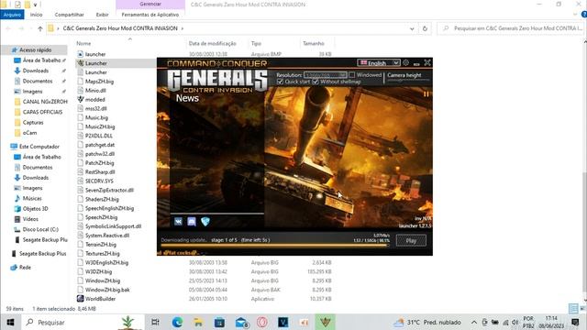Expand the Quick Access toolbar dropdown arrow
587x330 pixels.
tap(36, 5)
